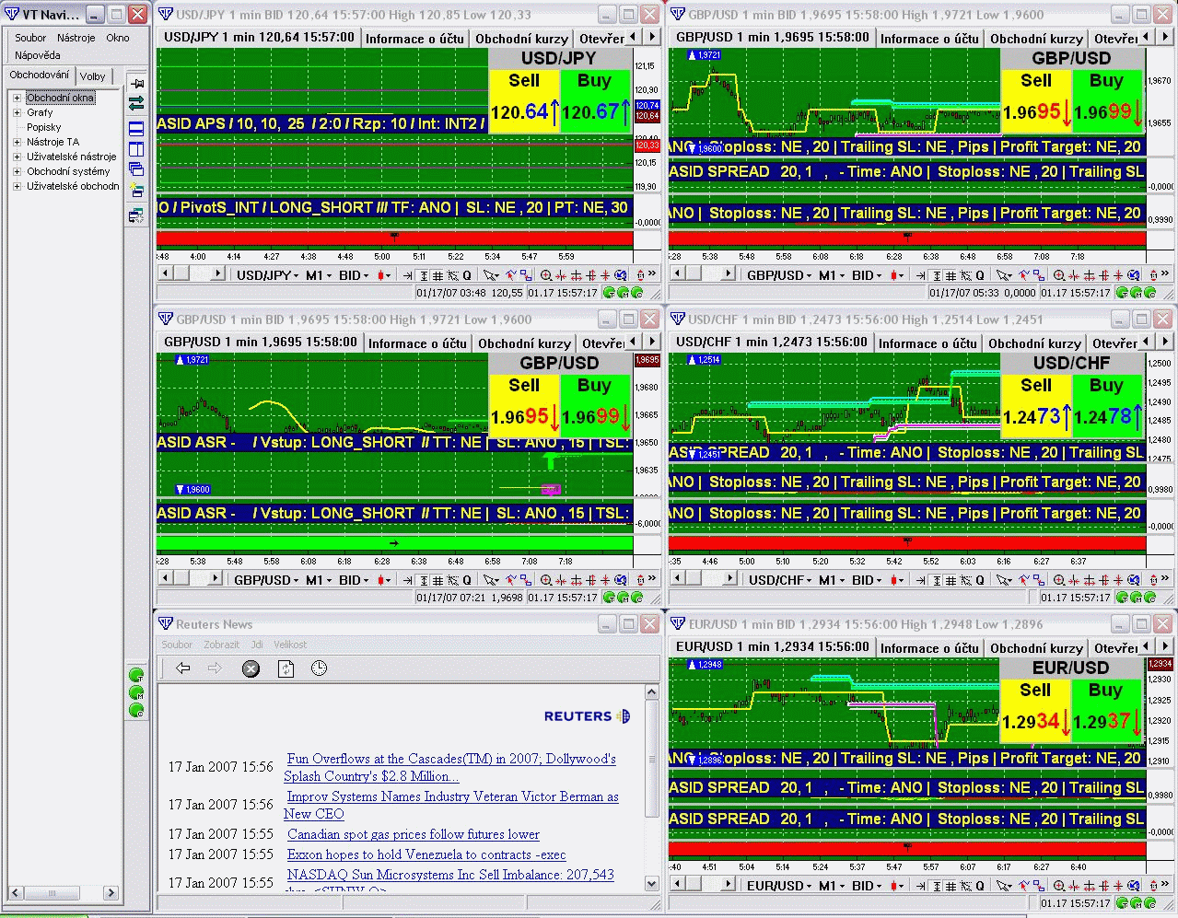Image resolution: width=1178 pixels, height=918 pixels.
Task: Click the clock history icon in Reuters News
Action: [x=319, y=668]
